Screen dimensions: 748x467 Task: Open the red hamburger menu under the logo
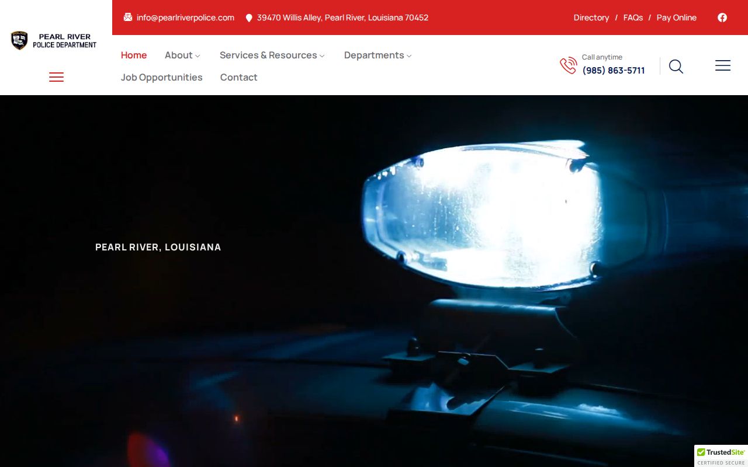tap(56, 77)
